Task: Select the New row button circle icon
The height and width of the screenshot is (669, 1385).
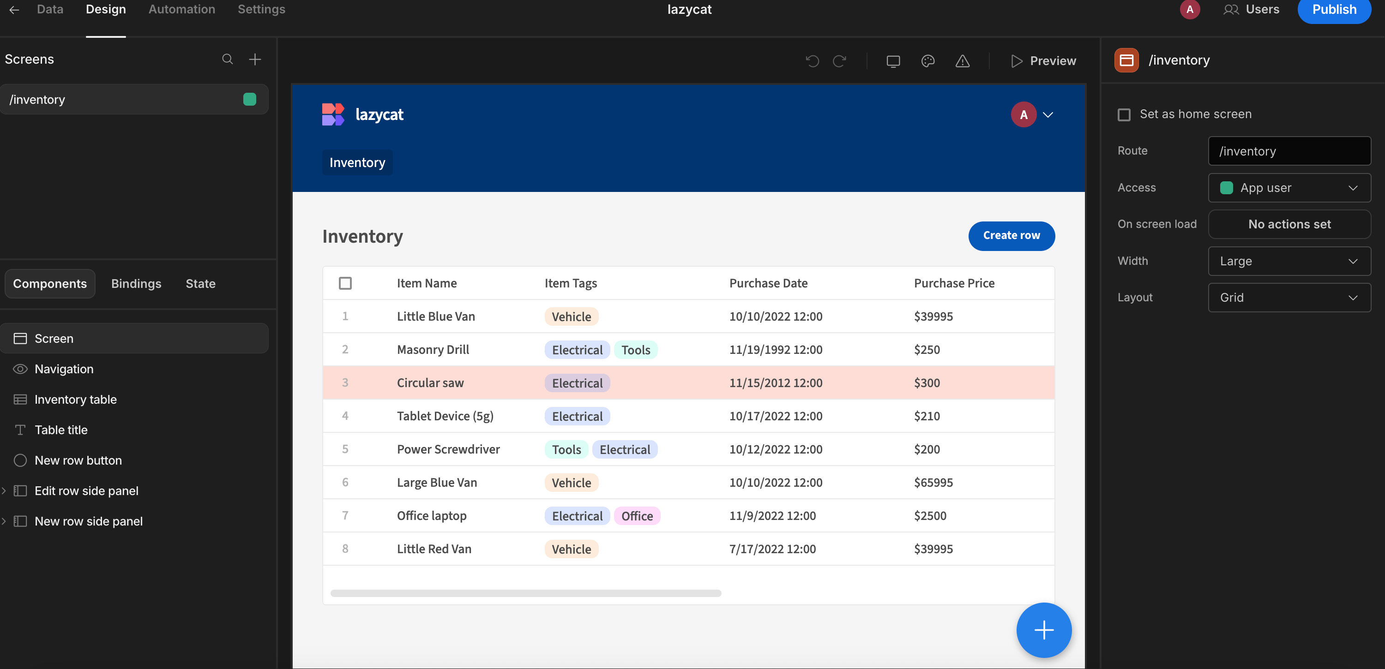Action: point(20,460)
